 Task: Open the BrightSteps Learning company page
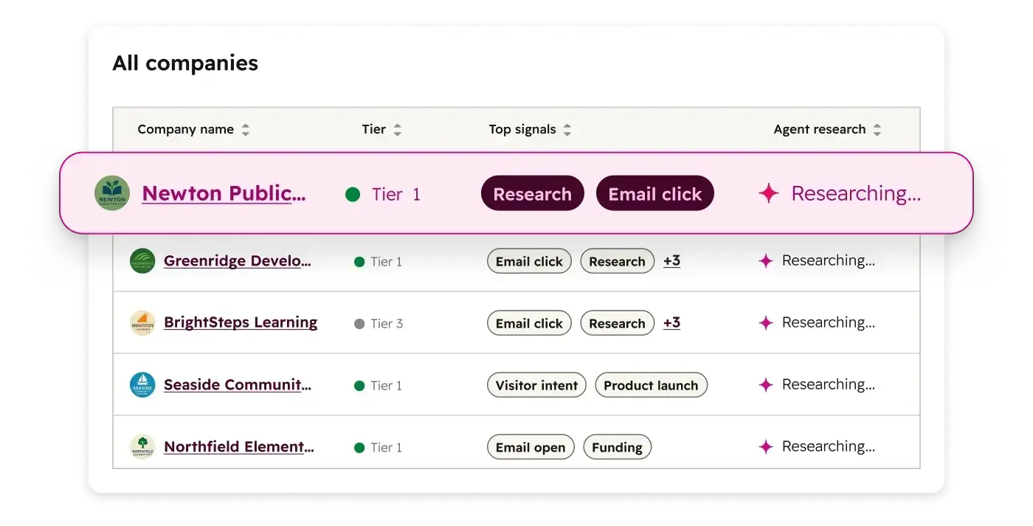(x=241, y=323)
